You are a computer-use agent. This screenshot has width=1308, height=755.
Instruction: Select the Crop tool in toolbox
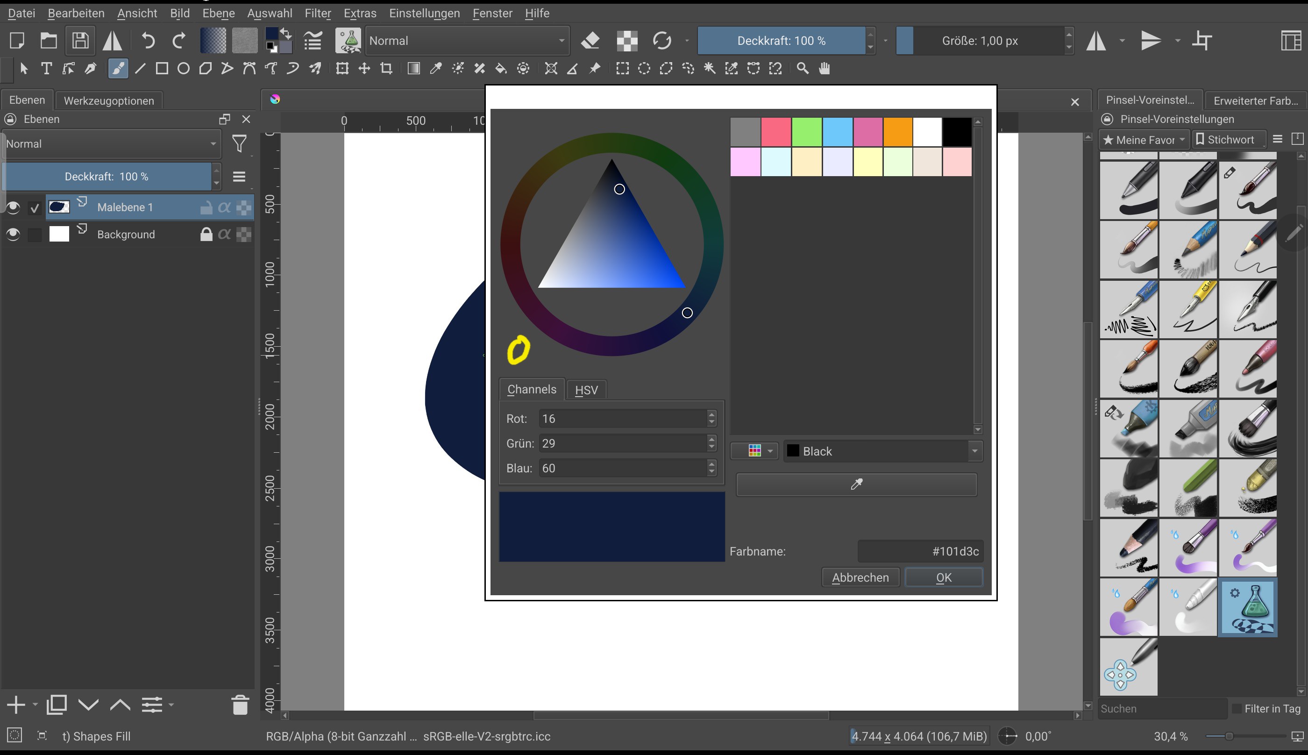[386, 69]
